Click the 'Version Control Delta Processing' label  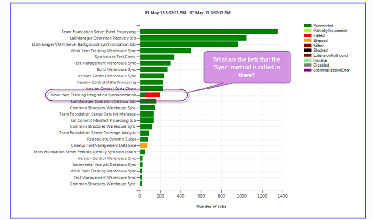tap(106, 82)
